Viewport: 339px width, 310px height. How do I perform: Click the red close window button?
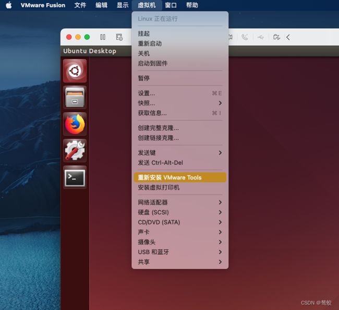(x=69, y=37)
